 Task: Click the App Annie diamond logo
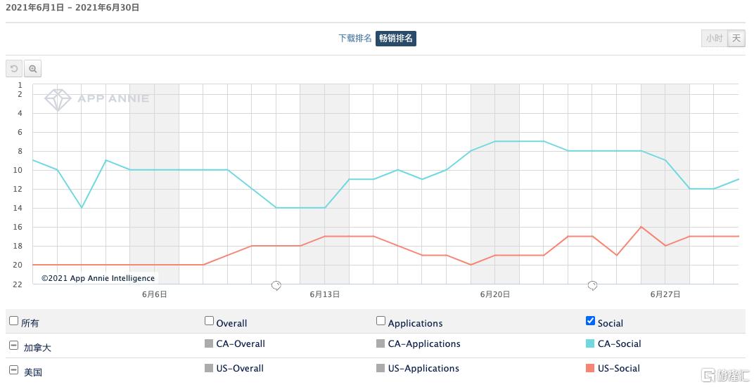click(x=58, y=99)
